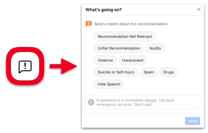Viewport: 208px width, 133px height.
Task: Close the What's going on dialog
Action: click(x=199, y=9)
